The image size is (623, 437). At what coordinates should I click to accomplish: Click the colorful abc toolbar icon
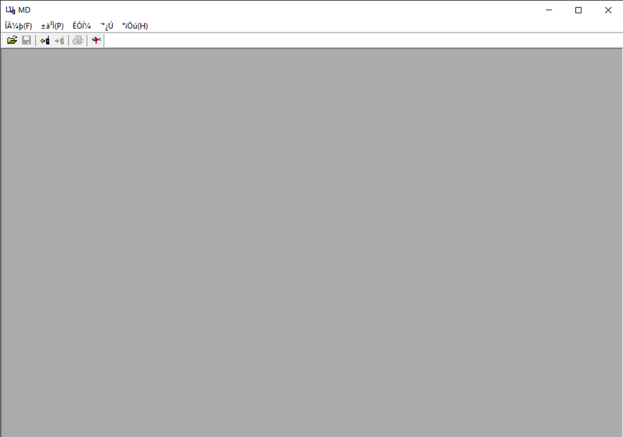tap(96, 40)
